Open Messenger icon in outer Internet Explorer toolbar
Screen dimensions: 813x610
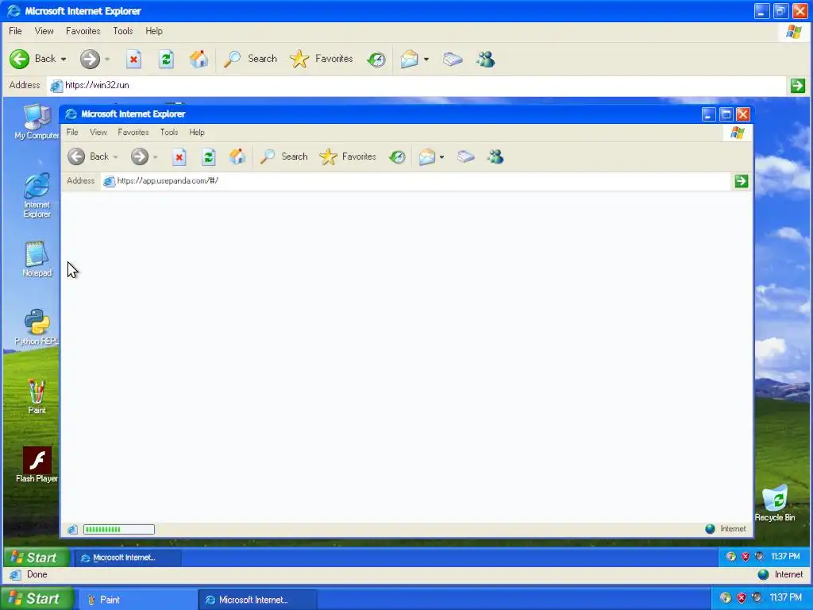point(486,59)
